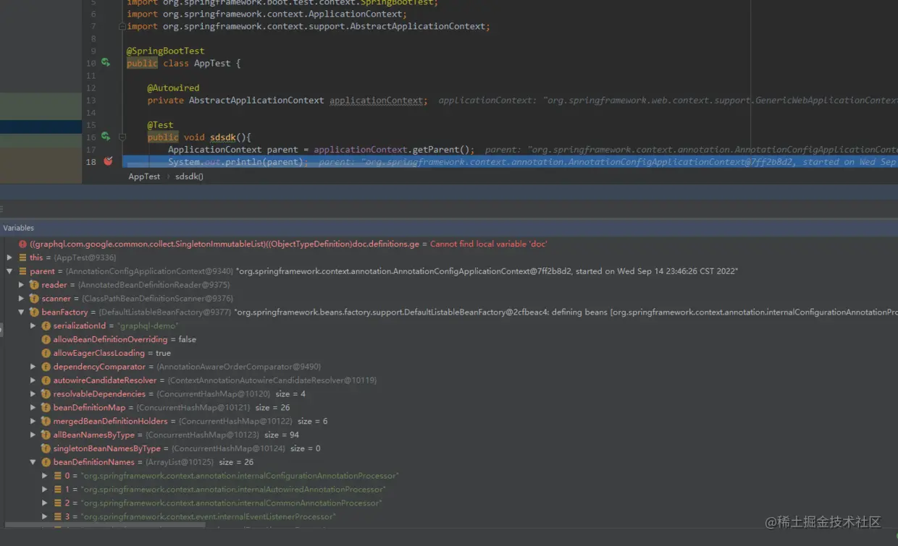Click the @Autowired annotation in code

pos(173,88)
